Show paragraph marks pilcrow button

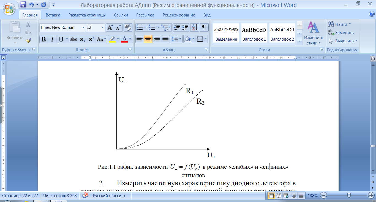pyautogui.click(x=204, y=27)
